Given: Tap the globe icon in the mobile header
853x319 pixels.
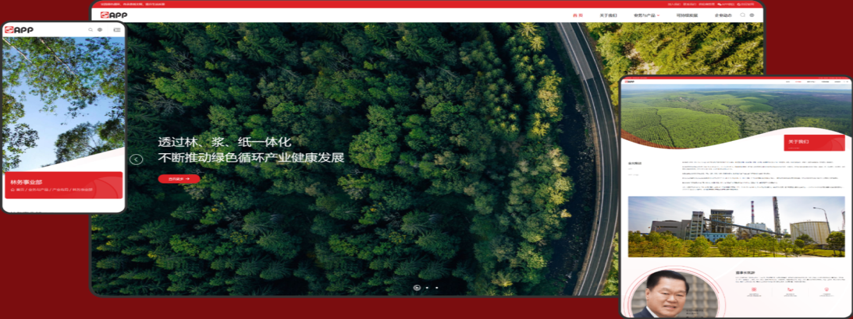Looking at the screenshot, I should point(100,30).
